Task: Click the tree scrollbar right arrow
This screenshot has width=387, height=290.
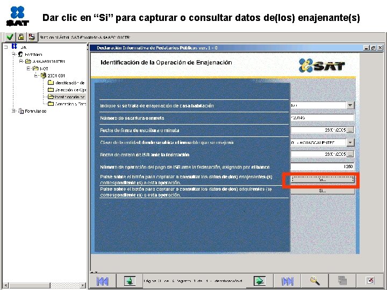Action: point(83,285)
